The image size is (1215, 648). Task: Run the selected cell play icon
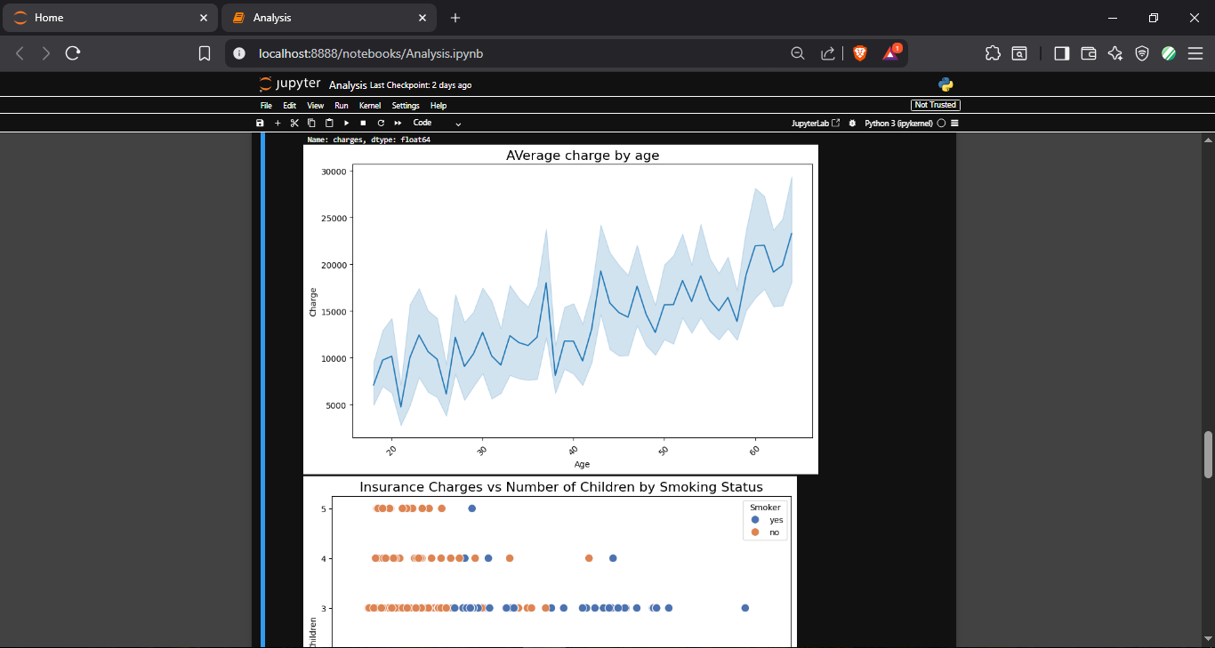[346, 123]
